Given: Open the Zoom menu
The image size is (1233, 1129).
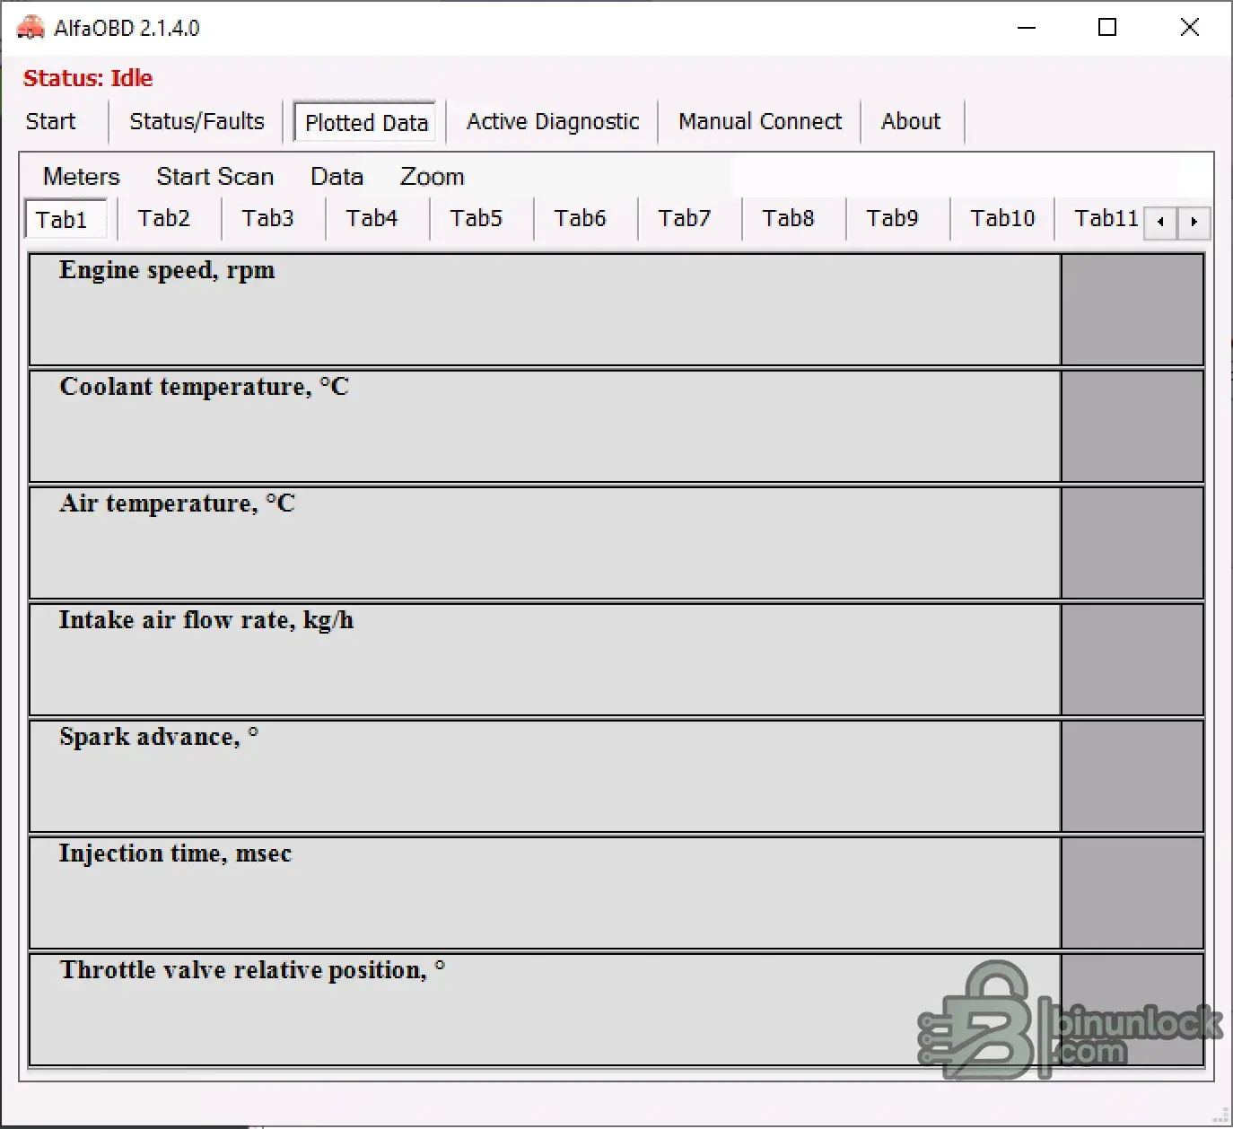Looking at the screenshot, I should coord(432,177).
